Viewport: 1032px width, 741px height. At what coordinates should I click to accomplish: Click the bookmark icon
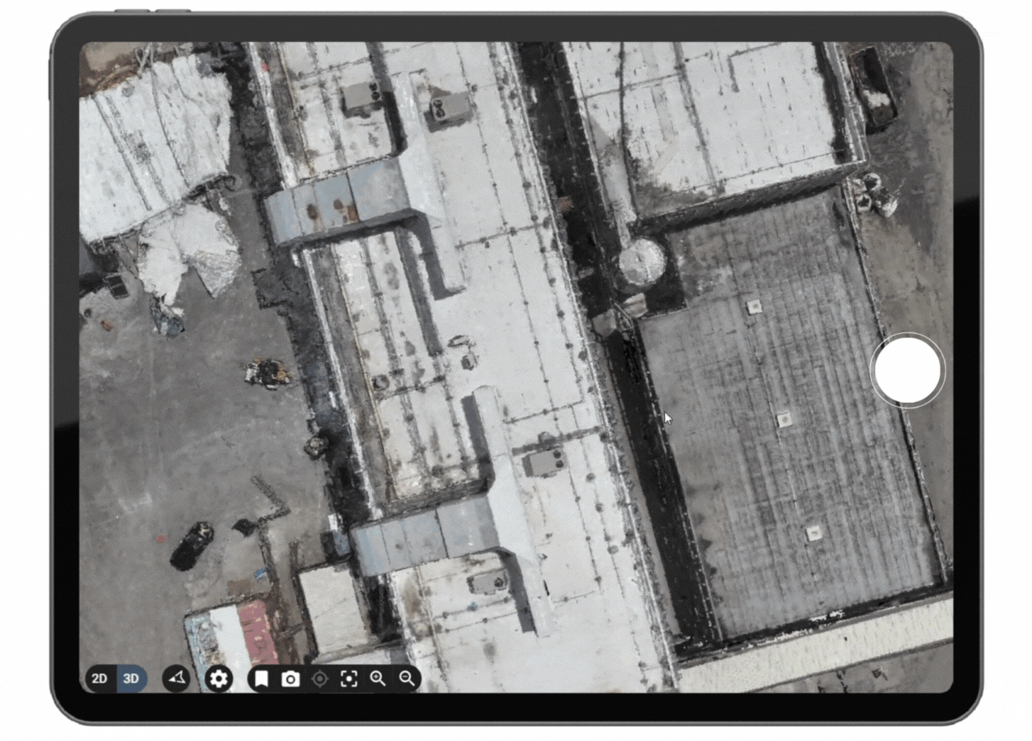[x=261, y=679]
